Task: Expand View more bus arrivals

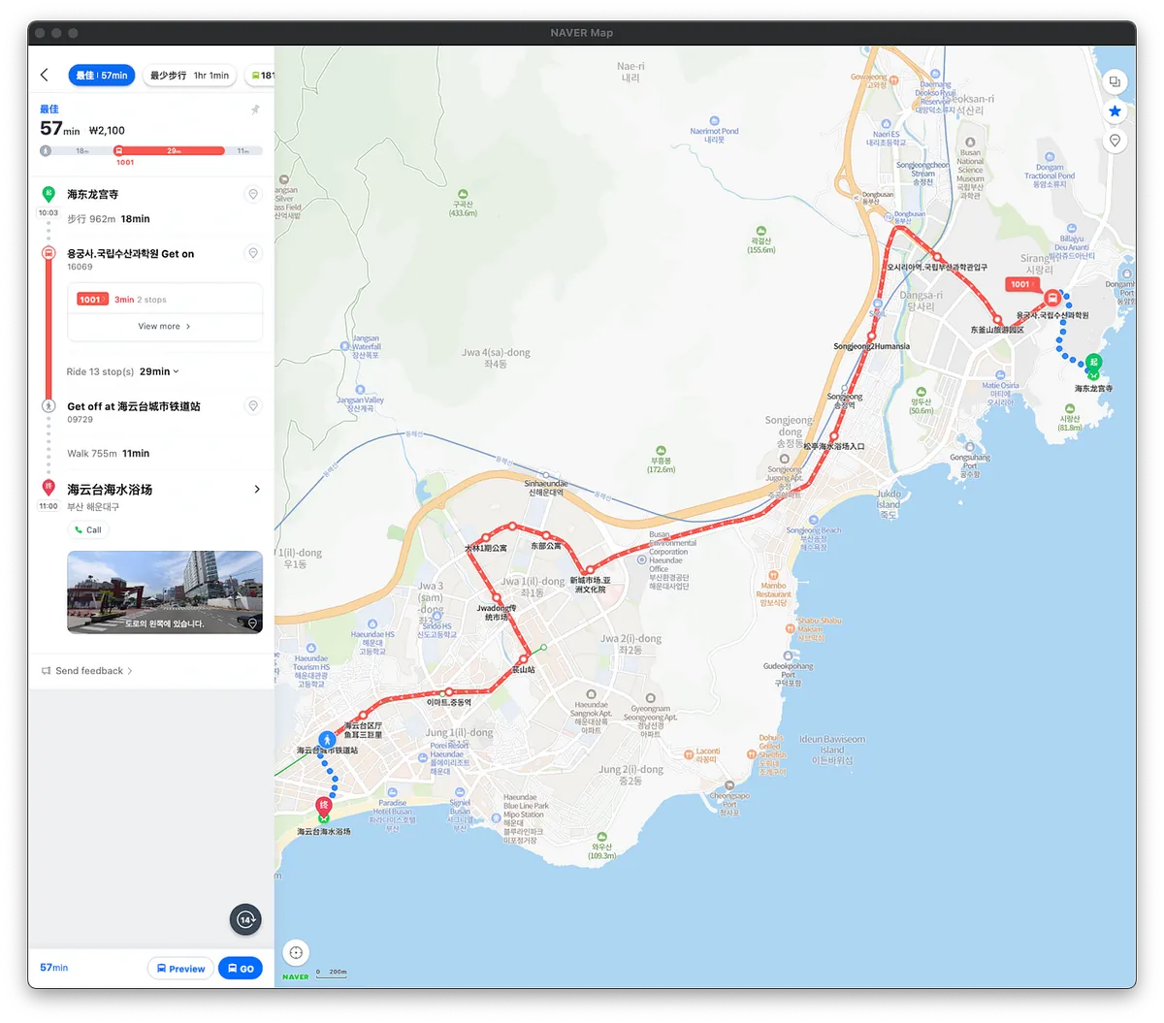Action: 164,327
